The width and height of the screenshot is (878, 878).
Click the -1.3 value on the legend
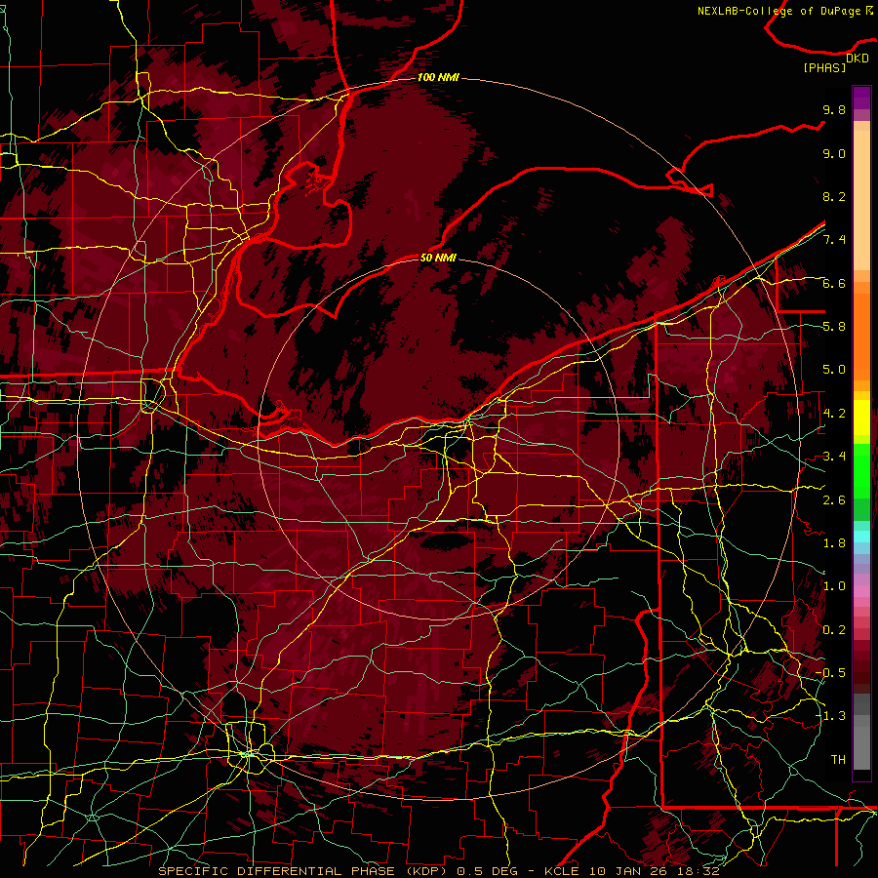pos(831,716)
